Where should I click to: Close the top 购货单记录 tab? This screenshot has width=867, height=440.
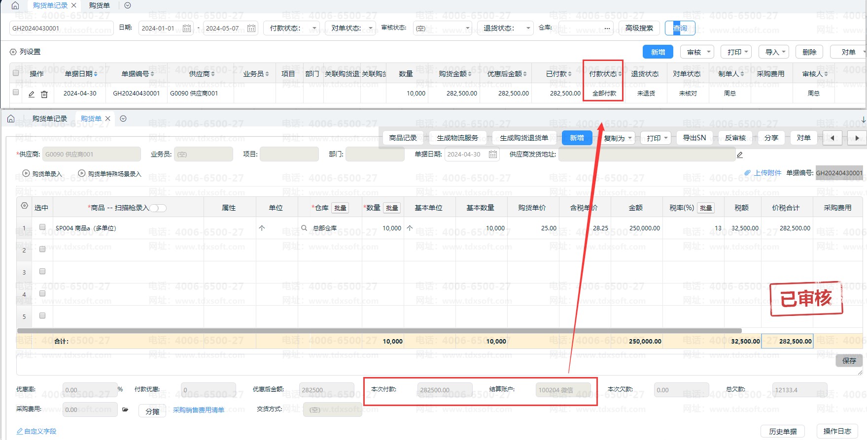point(74,5)
